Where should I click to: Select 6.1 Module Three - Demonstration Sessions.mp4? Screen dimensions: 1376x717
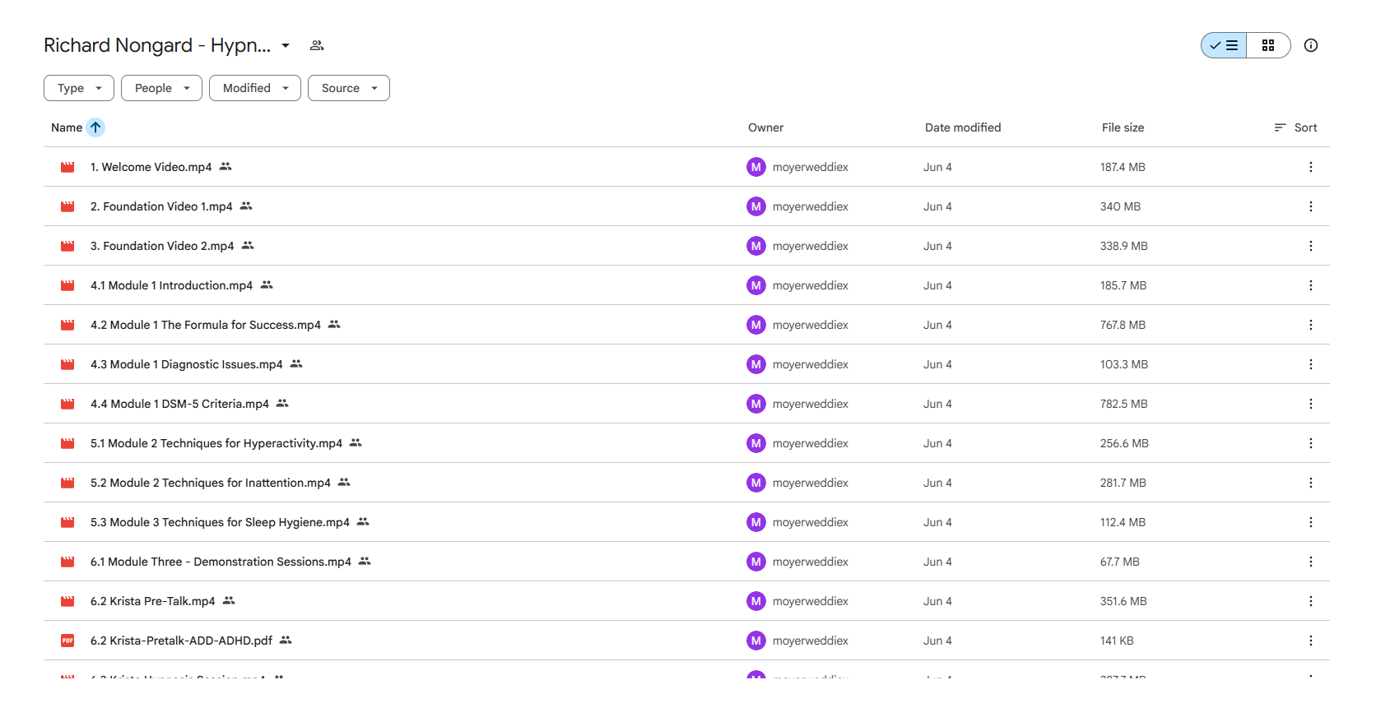pos(221,562)
